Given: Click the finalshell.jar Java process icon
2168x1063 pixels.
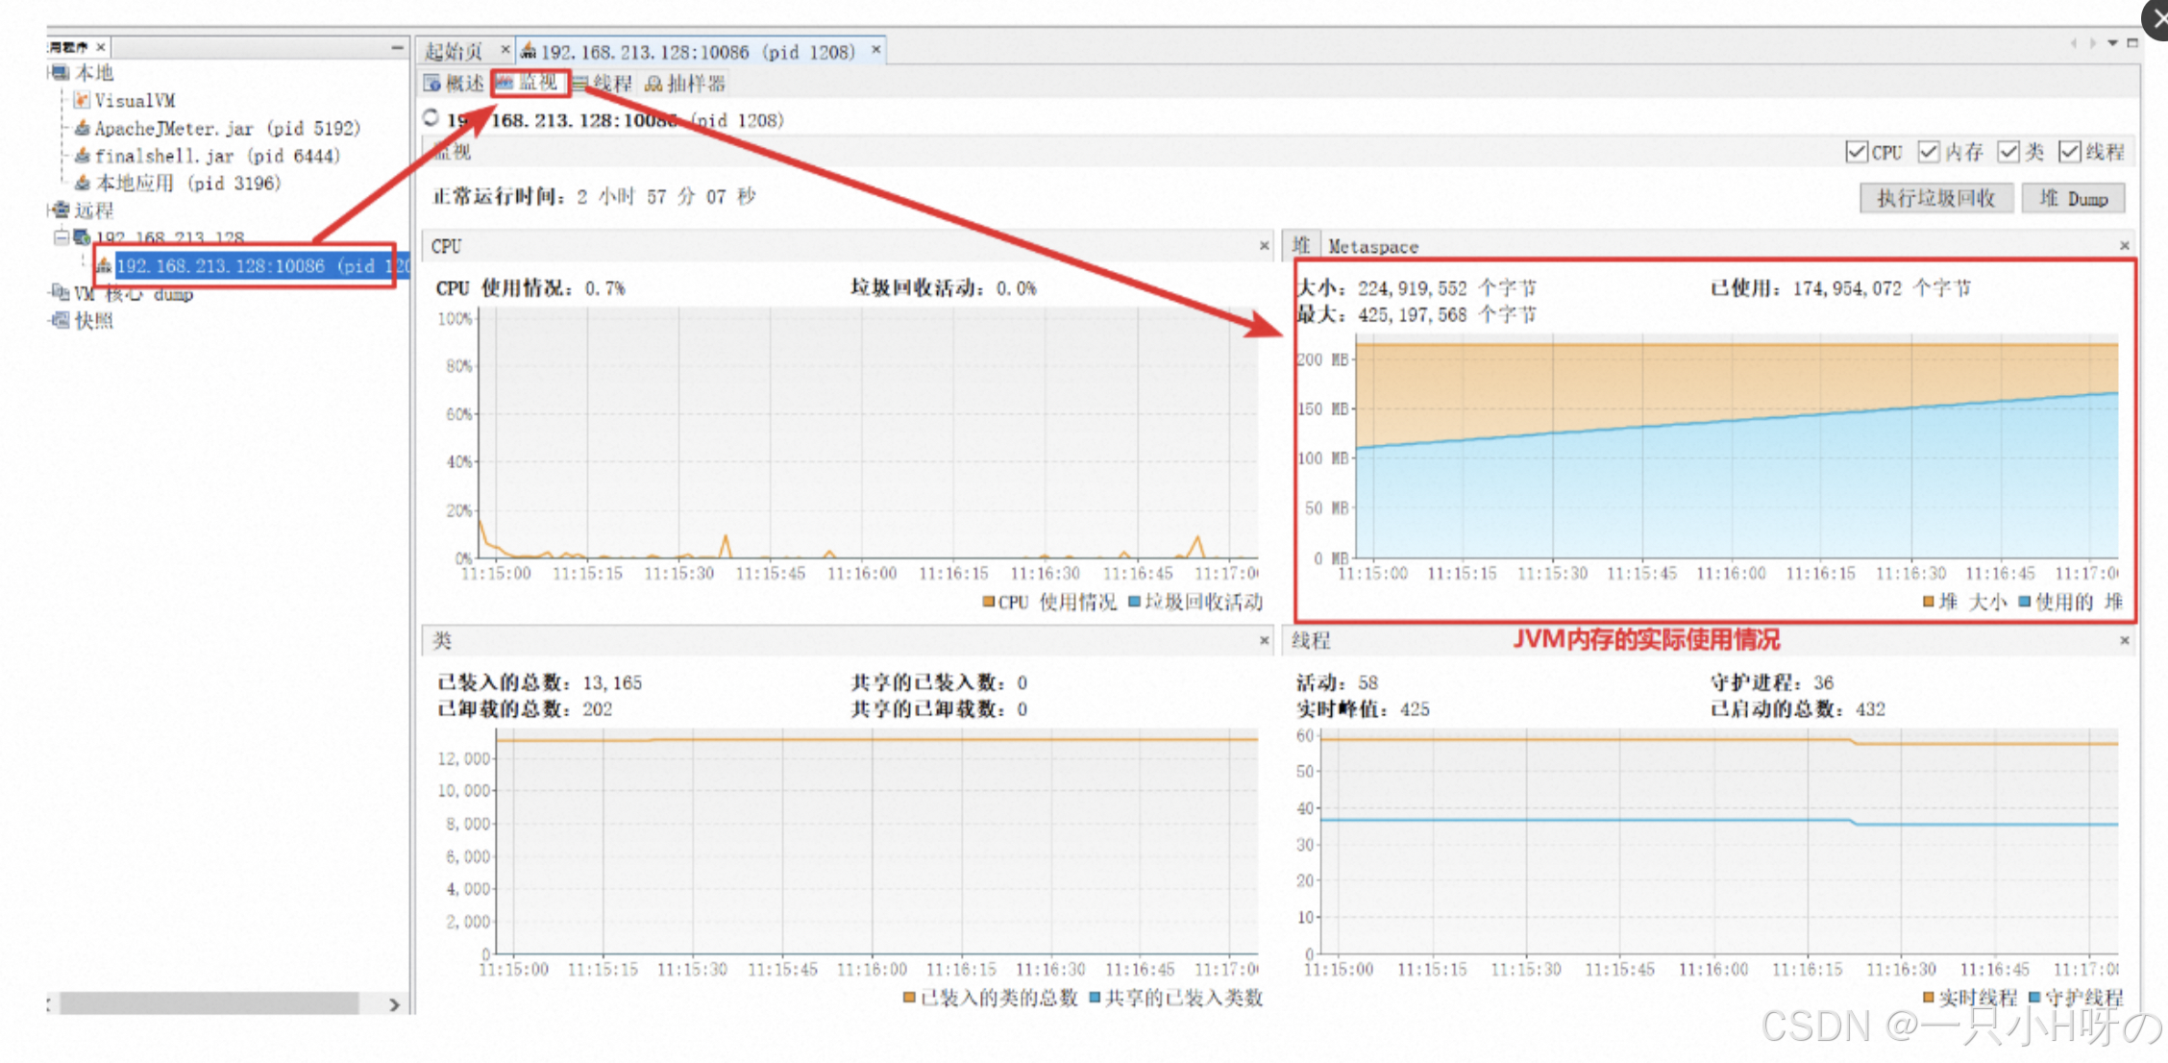Looking at the screenshot, I should click(82, 156).
